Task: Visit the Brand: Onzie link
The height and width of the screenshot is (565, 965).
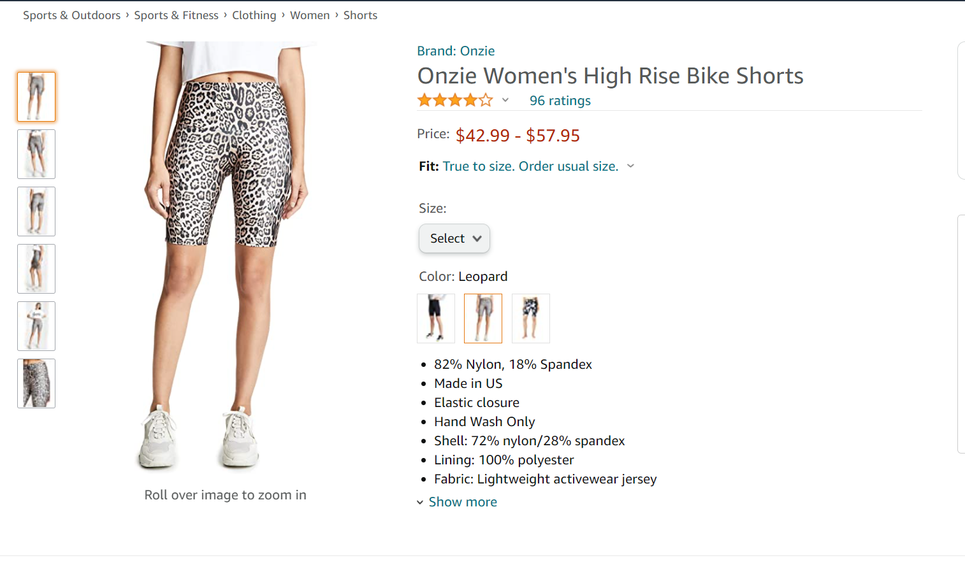Action: [x=456, y=51]
